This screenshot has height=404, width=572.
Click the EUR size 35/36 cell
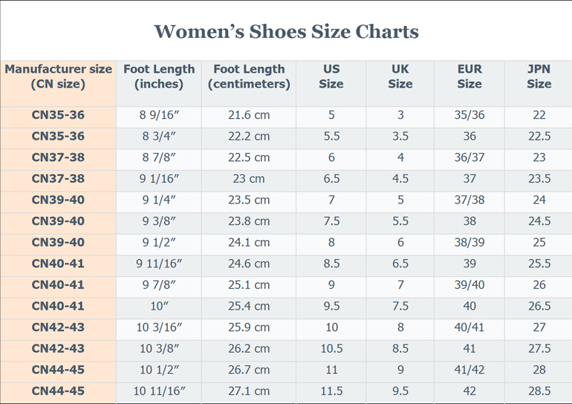469,115
